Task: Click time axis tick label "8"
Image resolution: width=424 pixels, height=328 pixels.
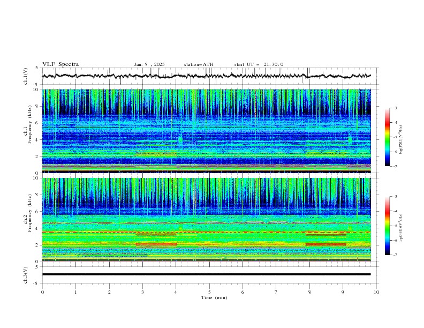Action: [x=309, y=292]
